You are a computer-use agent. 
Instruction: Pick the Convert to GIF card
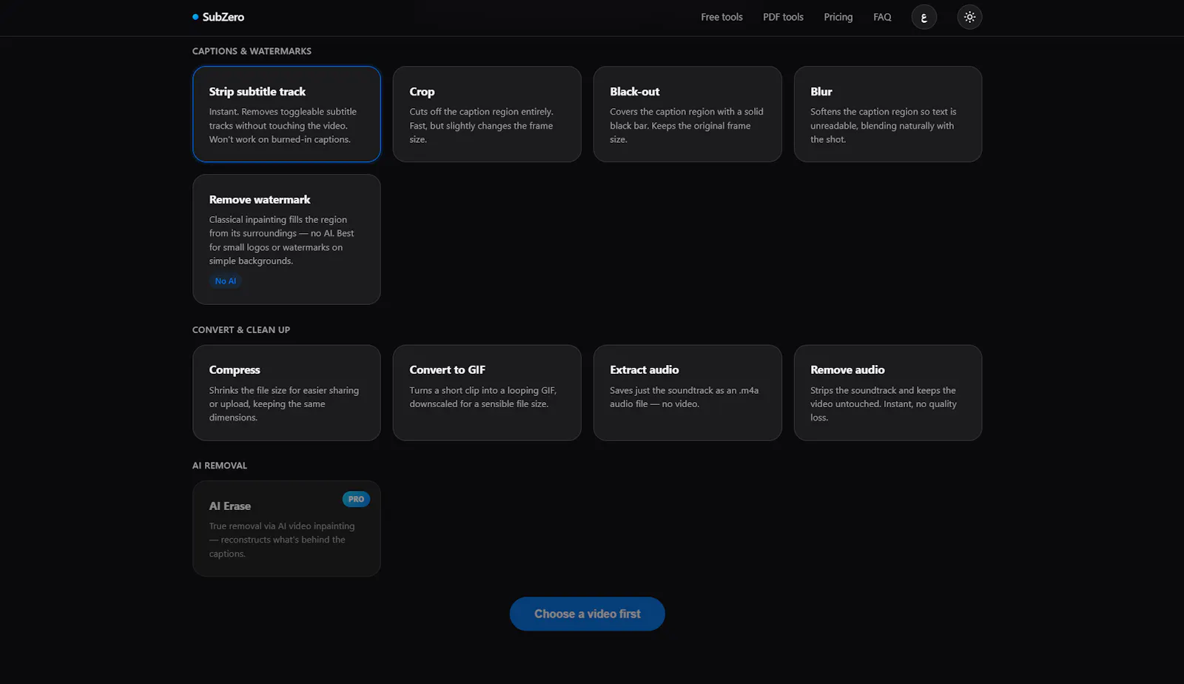(x=487, y=392)
